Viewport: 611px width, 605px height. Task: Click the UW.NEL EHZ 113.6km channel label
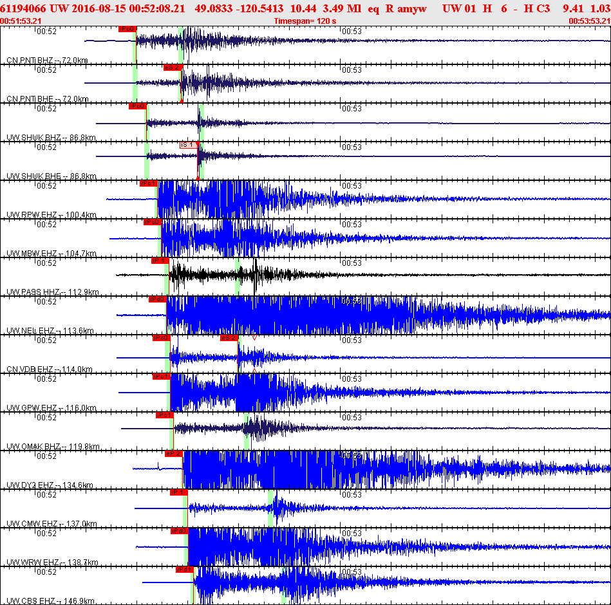click(50, 330)
